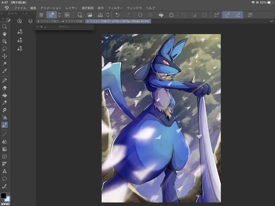Viewport: 275px width, 206px height.
Task: Expand save options up-down arrows
Action: pyautogui.click(x=108, y=15)
